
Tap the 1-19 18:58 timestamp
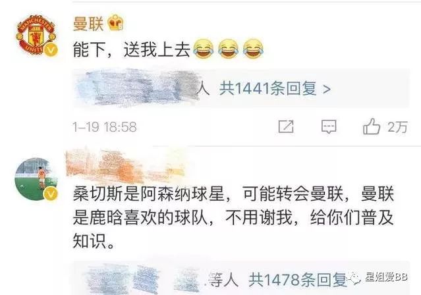(105, 126)
